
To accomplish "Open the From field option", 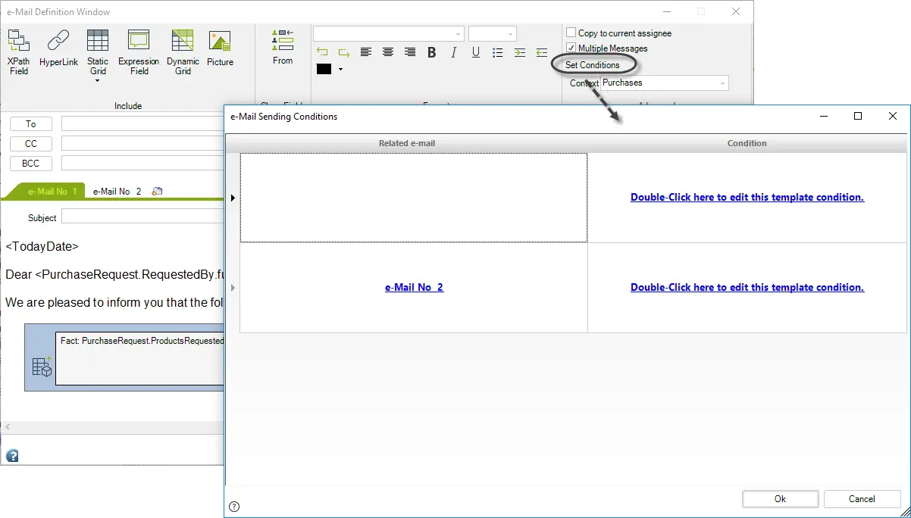I will point(283,47).
